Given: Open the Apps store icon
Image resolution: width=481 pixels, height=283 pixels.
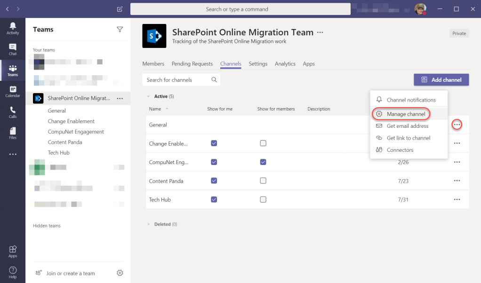Looking at the screenshot, I should coord(13,252).
